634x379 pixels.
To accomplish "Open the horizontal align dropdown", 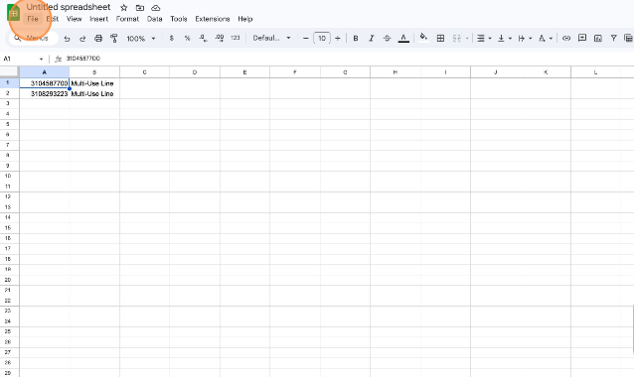I will pyautogui.click(x=484, y=39).
